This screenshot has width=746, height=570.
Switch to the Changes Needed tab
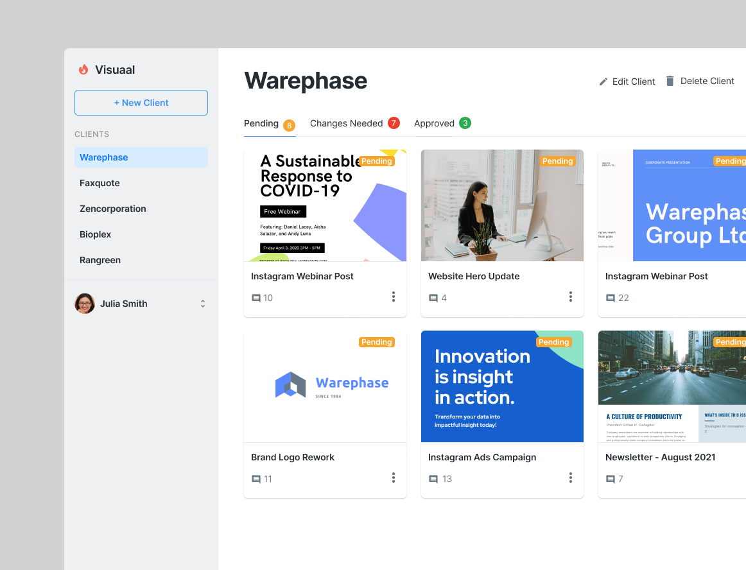tap(346, 123)
